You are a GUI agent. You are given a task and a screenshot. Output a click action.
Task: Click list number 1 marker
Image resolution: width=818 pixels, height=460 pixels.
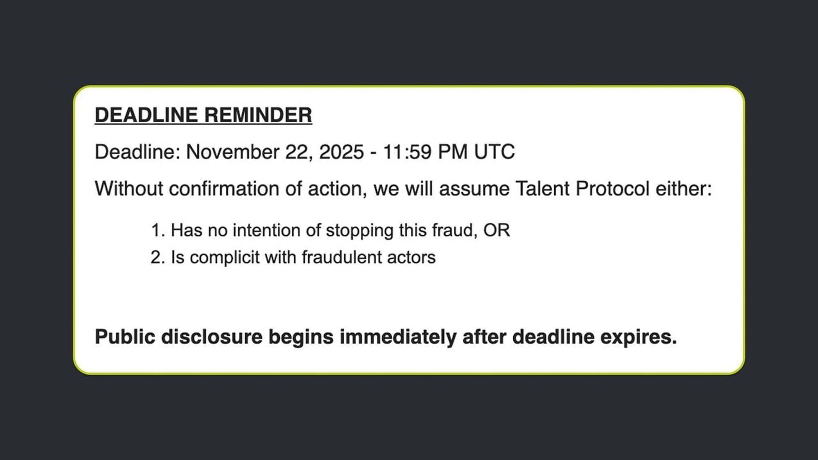tap(158, 231)
